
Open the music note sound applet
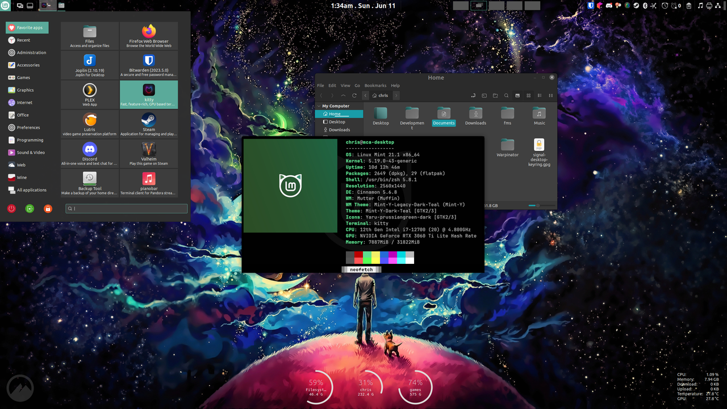click(x=700, y=5)
